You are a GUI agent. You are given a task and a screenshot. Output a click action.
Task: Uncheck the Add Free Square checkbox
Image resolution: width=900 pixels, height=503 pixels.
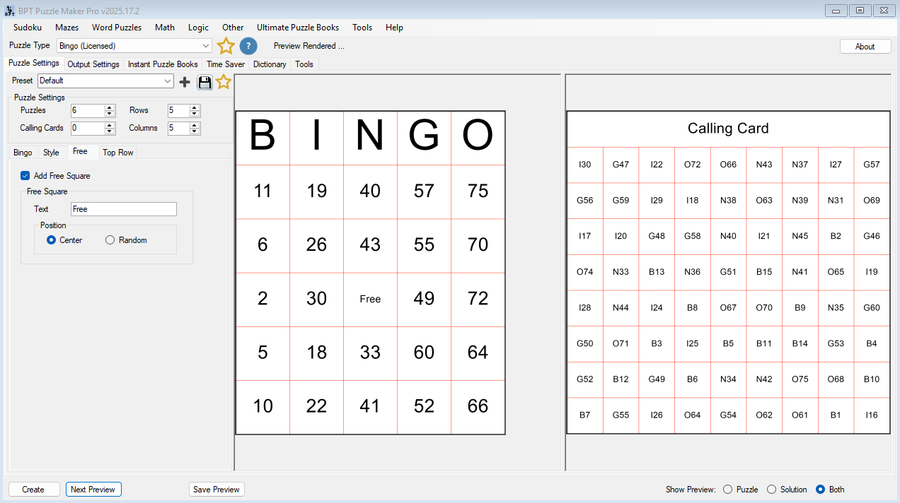(25, 175)
